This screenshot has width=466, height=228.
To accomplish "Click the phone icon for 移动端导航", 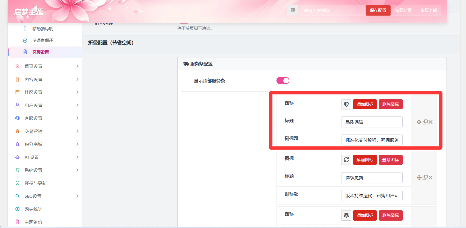I will [25, 29].
